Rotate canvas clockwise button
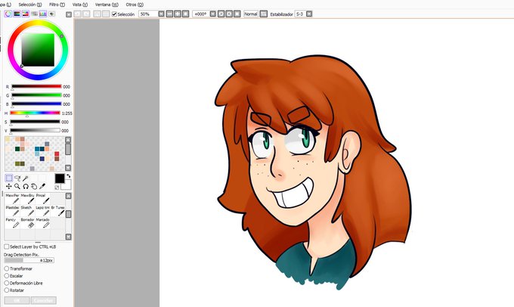The height and width of the screenshot is (307, 514). 229,14
